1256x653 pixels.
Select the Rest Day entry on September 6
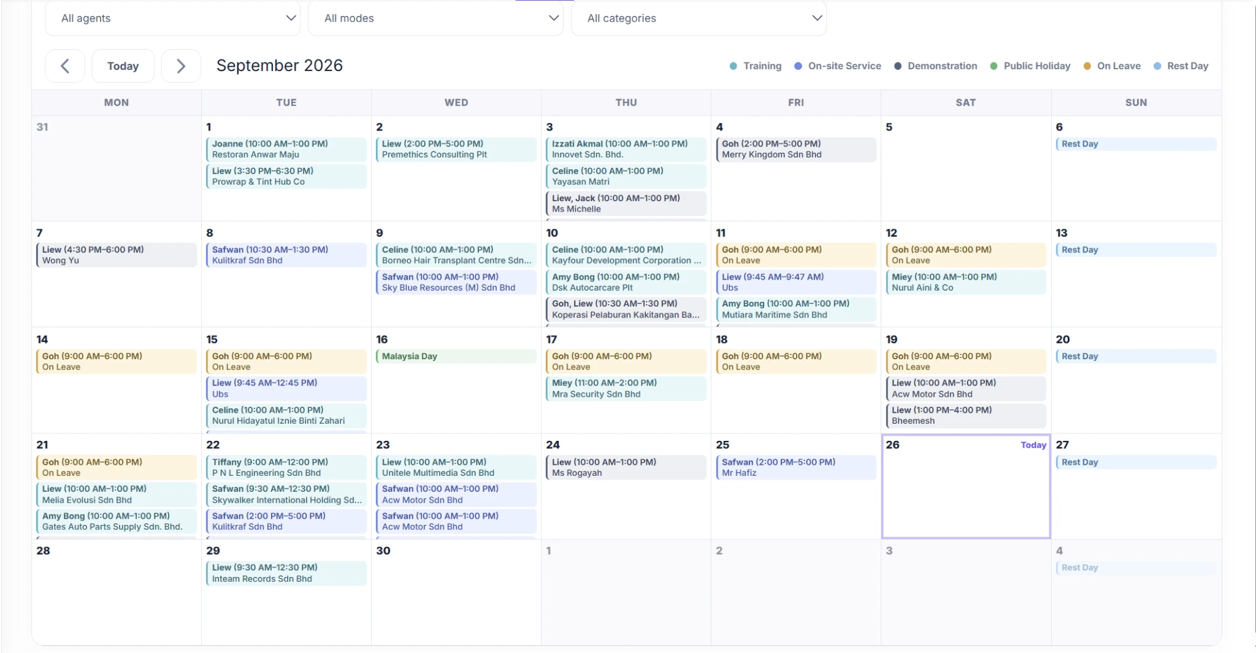click(1136, 144)
